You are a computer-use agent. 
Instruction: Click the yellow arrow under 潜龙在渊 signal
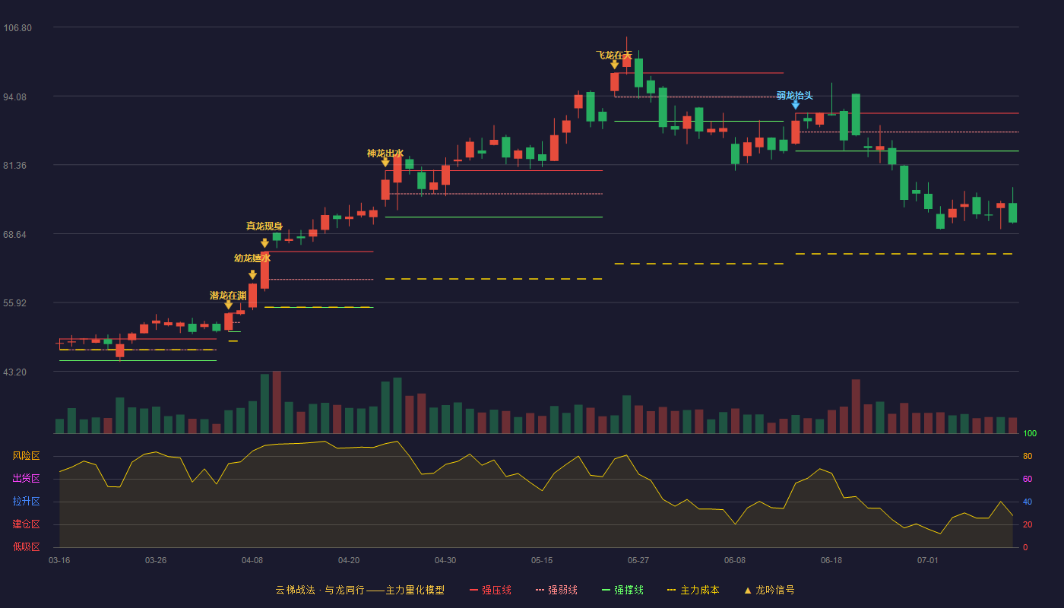[228, 305]
